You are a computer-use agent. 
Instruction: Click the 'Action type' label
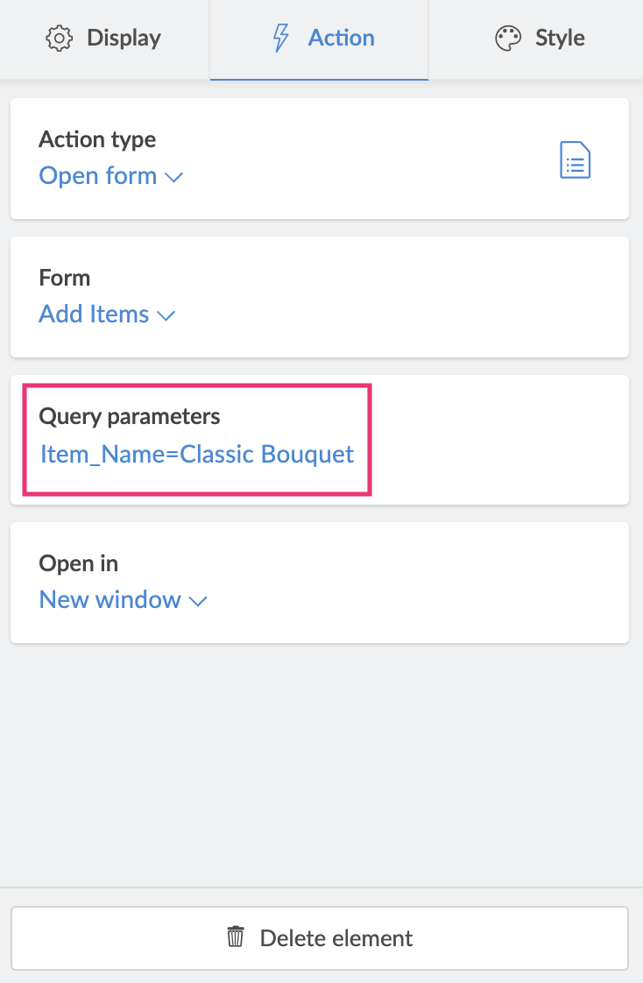pos(97,139)
